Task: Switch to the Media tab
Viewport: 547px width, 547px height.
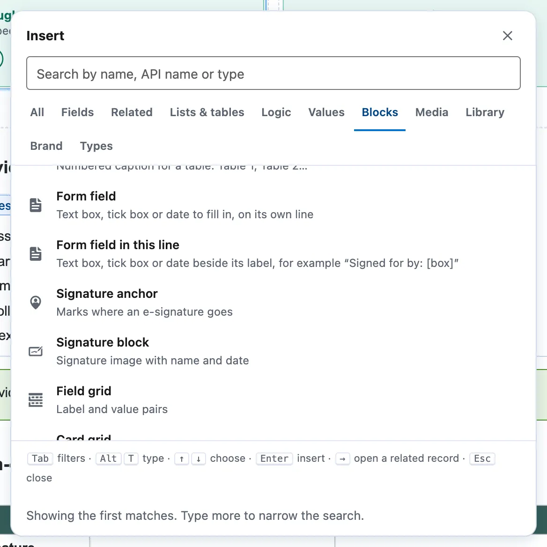Action: tap(431, 112)
